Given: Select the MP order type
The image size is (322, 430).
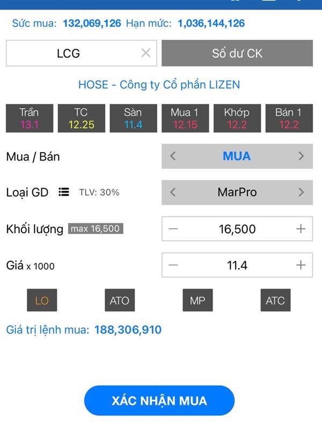Looking at the screenshot, I should pos(197,300).
